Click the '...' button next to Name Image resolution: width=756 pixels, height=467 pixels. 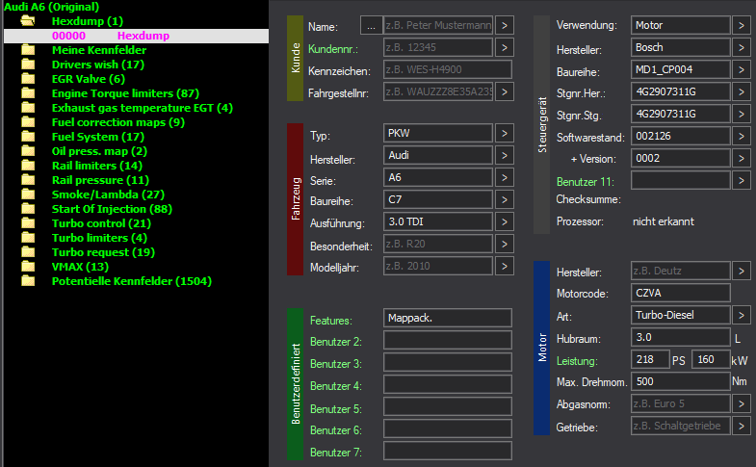pyautogui.click(x=371, y=26)
